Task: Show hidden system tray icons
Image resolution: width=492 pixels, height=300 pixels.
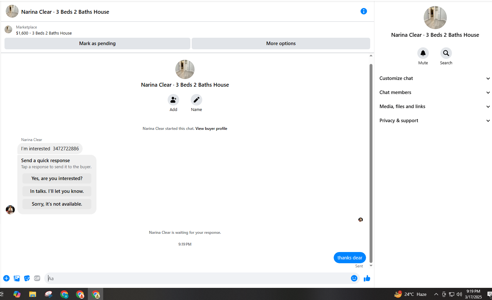Action: (436, 294)
